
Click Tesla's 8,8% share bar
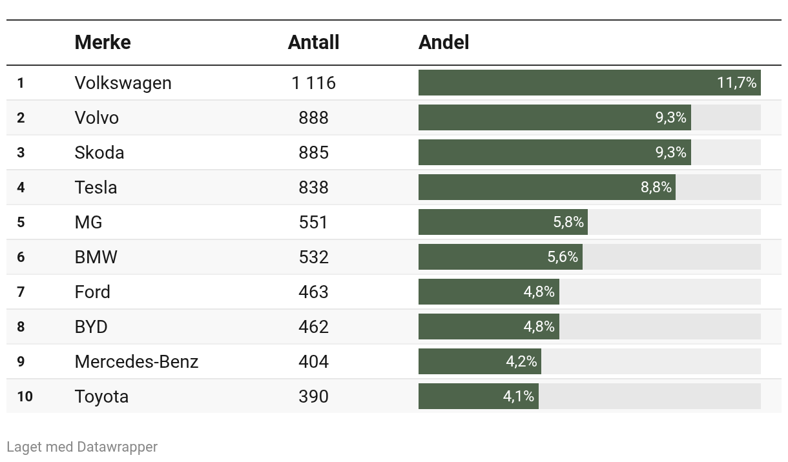tap(547, 187)
